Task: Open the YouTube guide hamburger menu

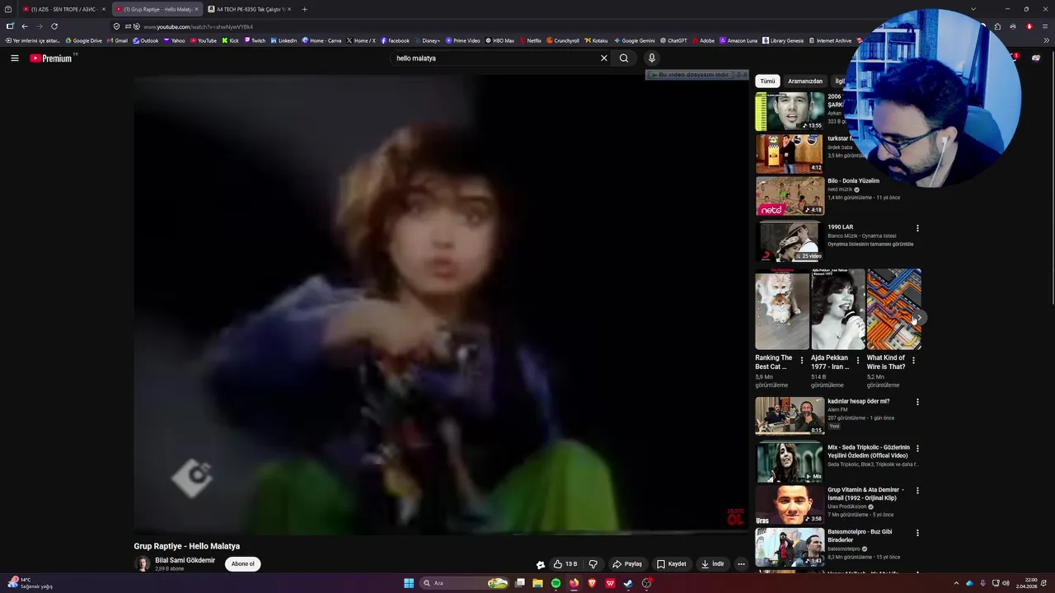Action: 14,58
